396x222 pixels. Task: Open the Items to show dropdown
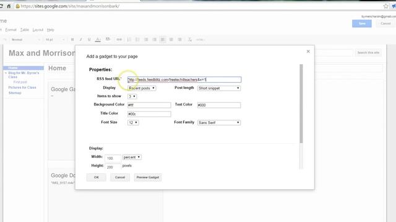click(x=132, y=96)
